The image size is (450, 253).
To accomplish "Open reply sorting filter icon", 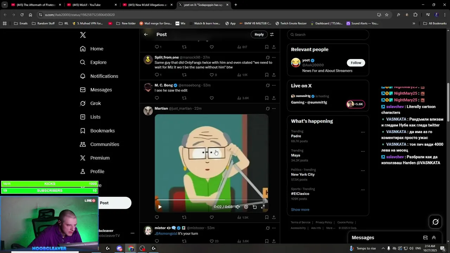I will [272, 34].
